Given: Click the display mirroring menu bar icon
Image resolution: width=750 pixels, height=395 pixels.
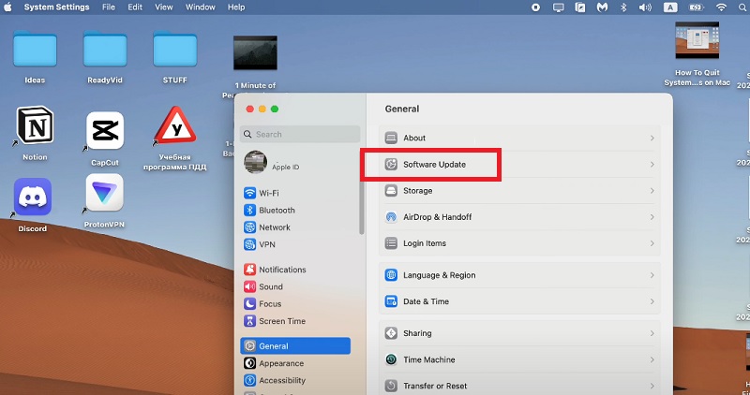Looking at the screenshot, I should [558, 7].
